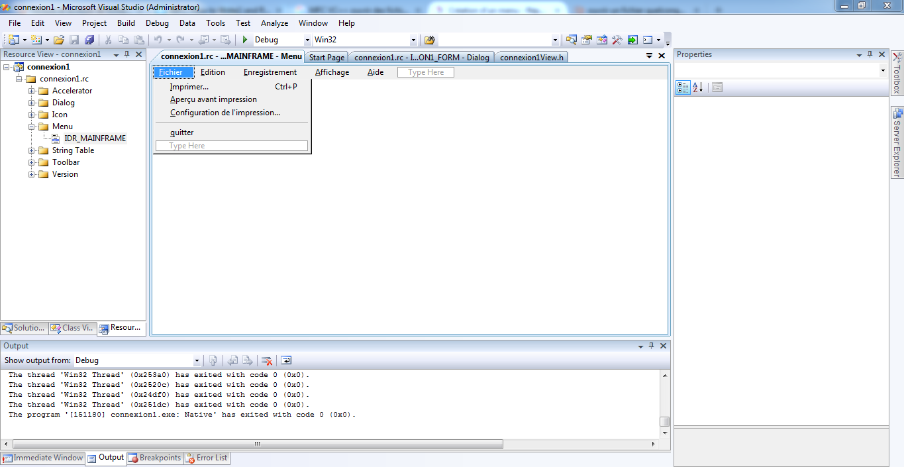Click the Undo arrow icon
904x467 pixels.
tap(158, 40)
